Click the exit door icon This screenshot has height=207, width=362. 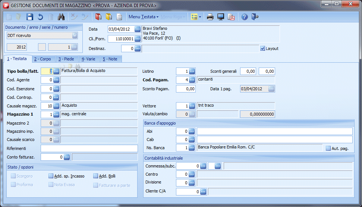(x=255, y=17)
